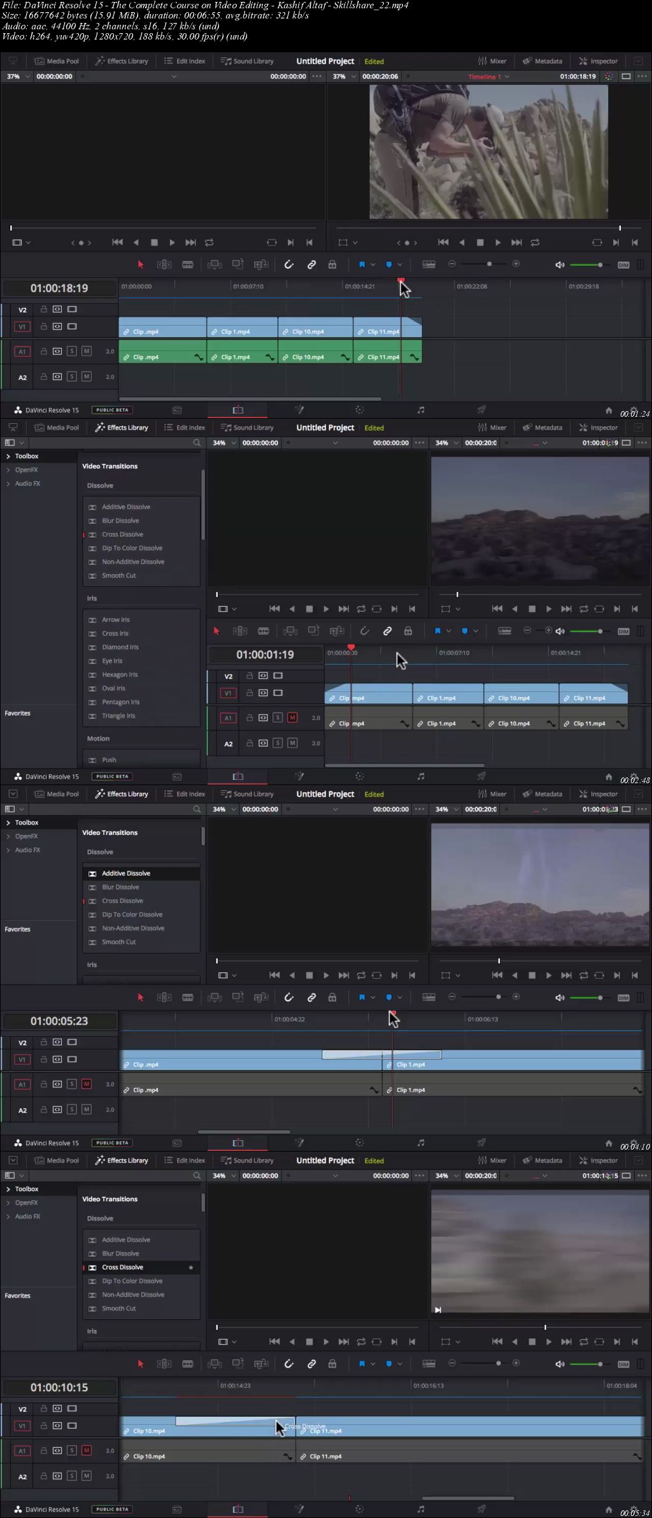
Task: Jump to first frame, bottom frame timeline viewer
Action: [497, 1341]
